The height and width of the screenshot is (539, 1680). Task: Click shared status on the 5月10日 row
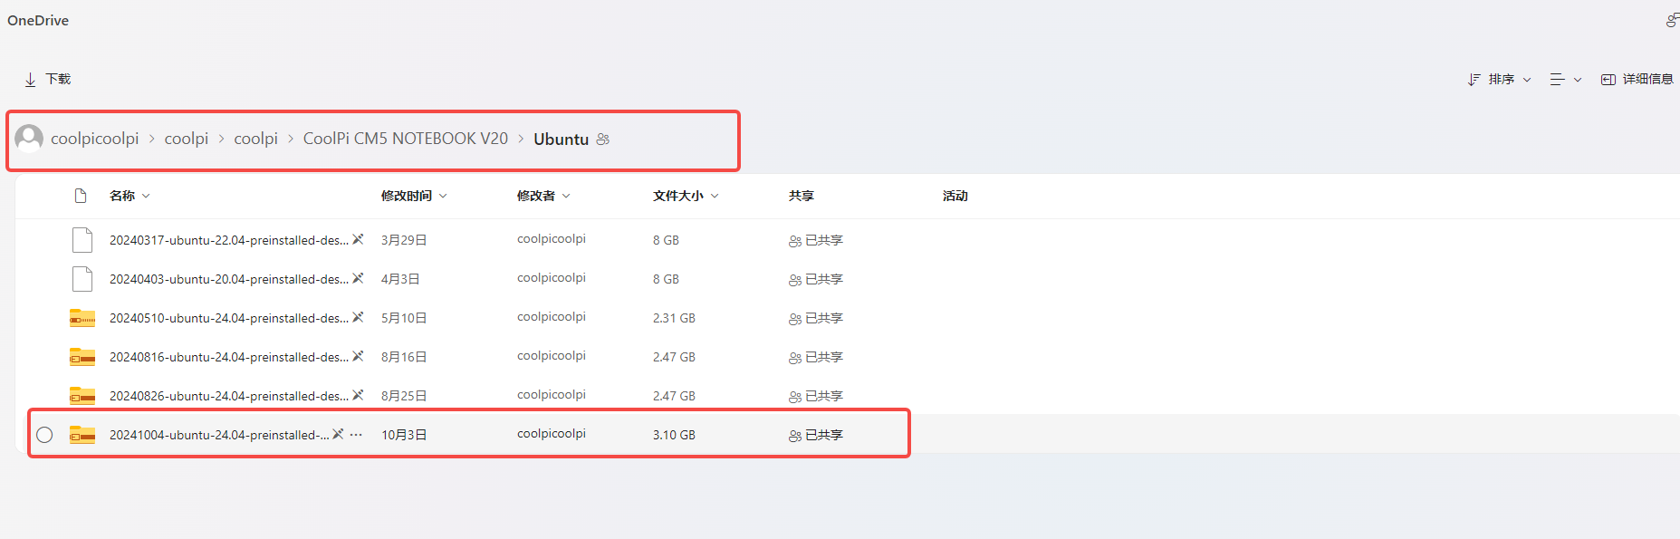815,318
